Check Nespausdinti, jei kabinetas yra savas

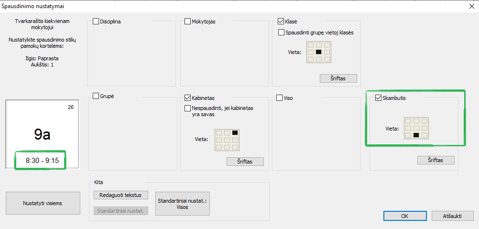pyautogui.click(x=187, y=108)
